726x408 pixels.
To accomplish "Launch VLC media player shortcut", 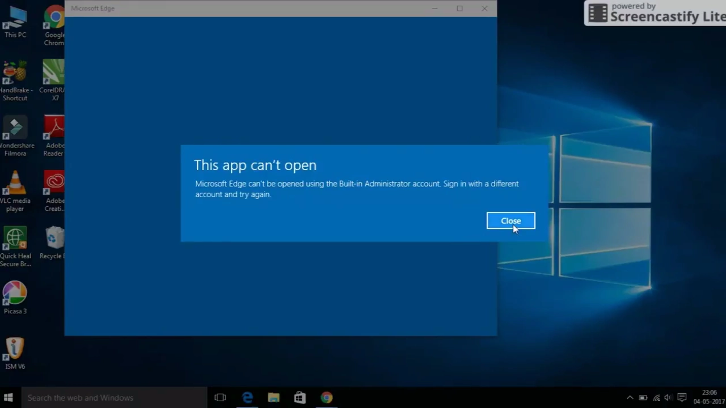I will [x=15, y=192].
